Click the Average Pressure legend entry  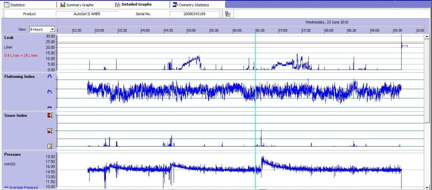pos(21,187)
